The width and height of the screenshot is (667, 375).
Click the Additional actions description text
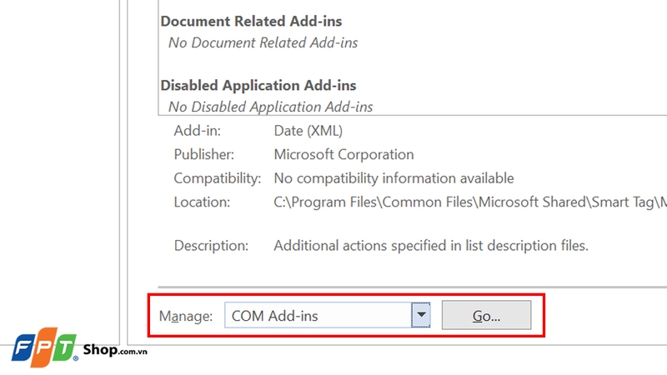coord(431,246)
